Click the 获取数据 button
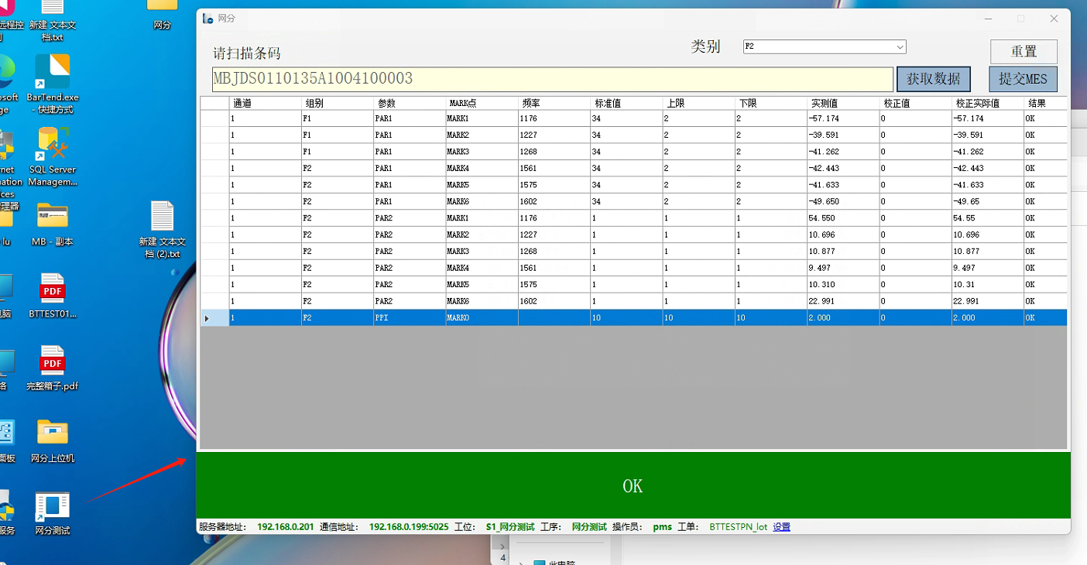Image resolution: width=1087 pixels, height=565 pixels. (933, 79)
